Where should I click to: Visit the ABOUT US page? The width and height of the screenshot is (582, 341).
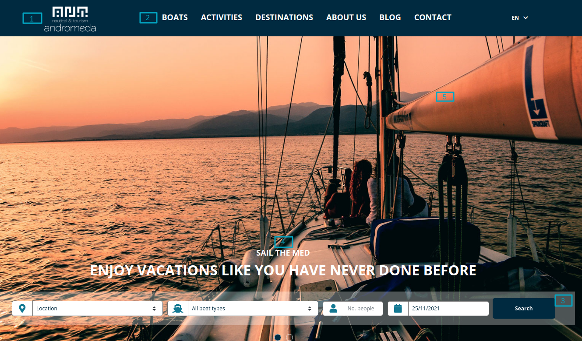tap(346, 18)
